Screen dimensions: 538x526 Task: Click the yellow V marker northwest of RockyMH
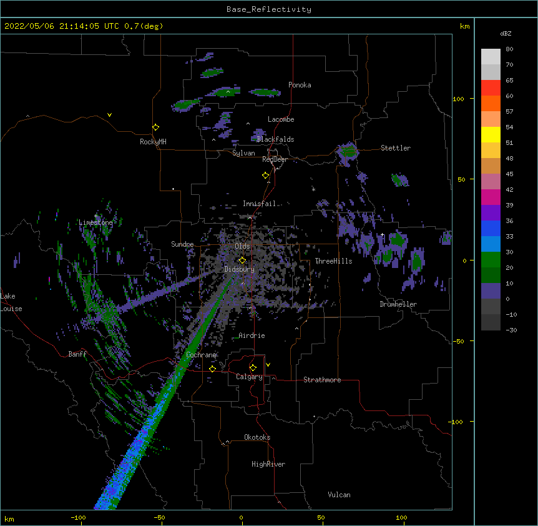109,115
